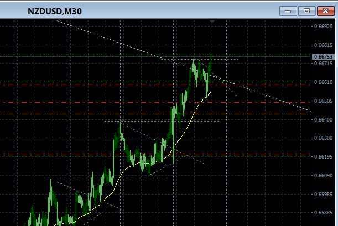Click the chart shift triangle marker
The width and height of the screenshot is (338, 226).
click(x=212, y=22)
